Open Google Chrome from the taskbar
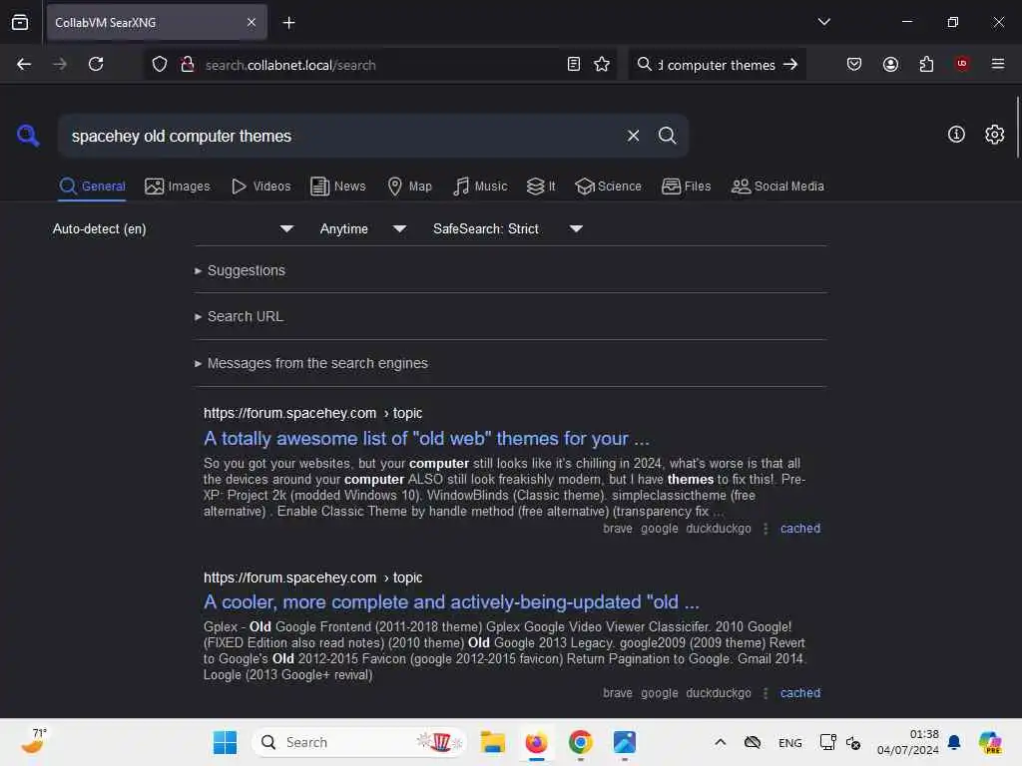Viewport: 1022px width, 766px height. coord(580,742)
